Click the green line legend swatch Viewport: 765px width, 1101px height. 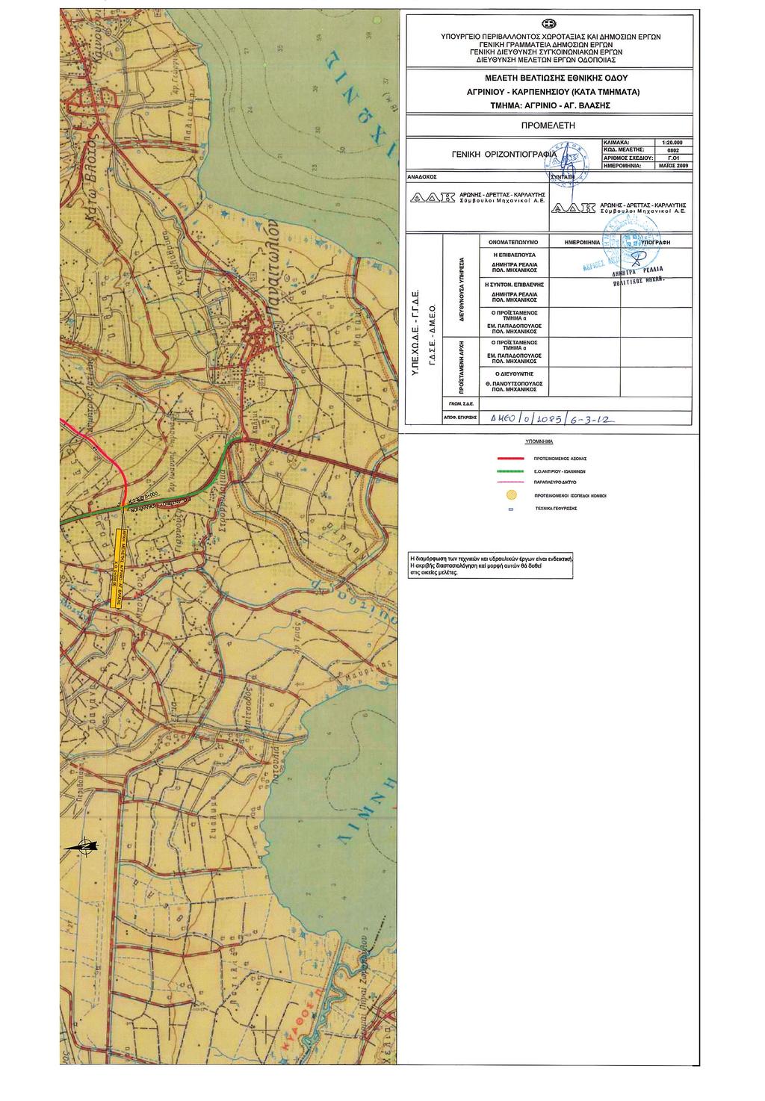point(510,472)
